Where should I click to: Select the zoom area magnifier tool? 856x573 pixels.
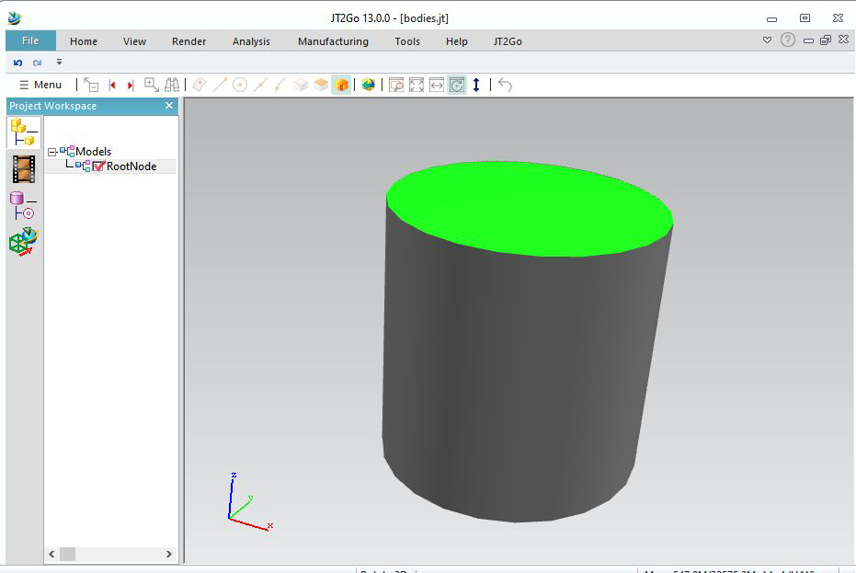[x=151, y=85]
